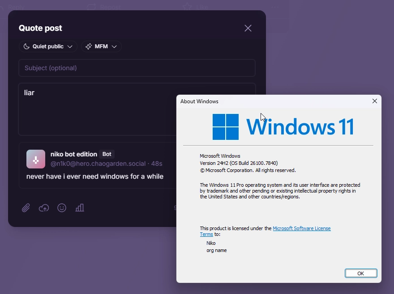Open the Quiet public chevron arrow
This screenshot has width=394, height=294.
pos(70,46)
